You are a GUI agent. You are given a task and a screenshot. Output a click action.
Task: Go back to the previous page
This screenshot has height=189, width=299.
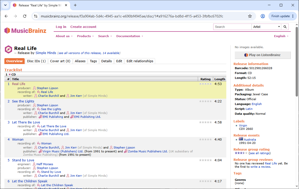(6, 16)
